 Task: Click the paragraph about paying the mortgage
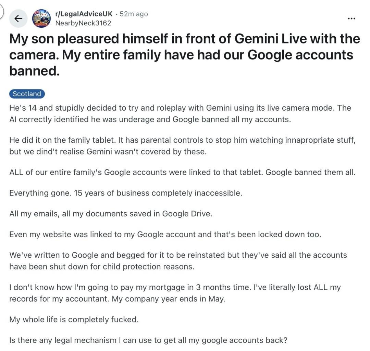175,293
